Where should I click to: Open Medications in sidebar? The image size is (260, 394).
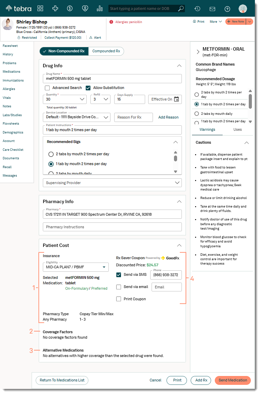(x=11, y=72)
